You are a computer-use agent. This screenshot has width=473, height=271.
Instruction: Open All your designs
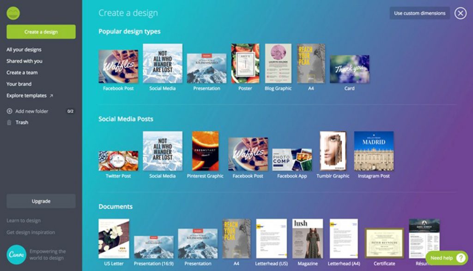tap(24, 50)
